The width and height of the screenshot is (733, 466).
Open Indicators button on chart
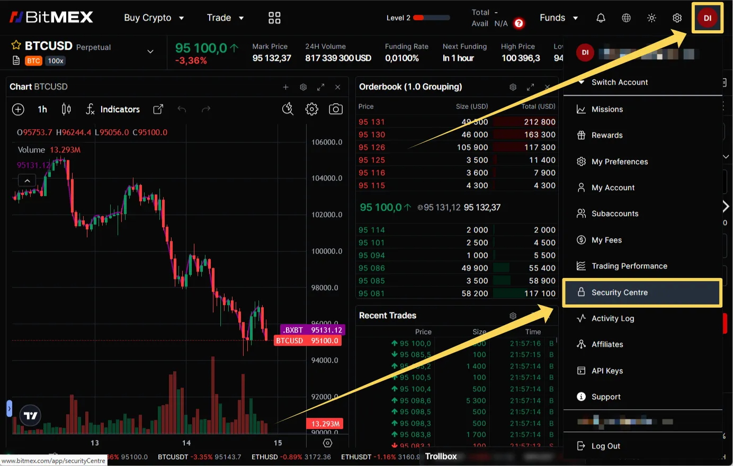click(x=113, y=109)
